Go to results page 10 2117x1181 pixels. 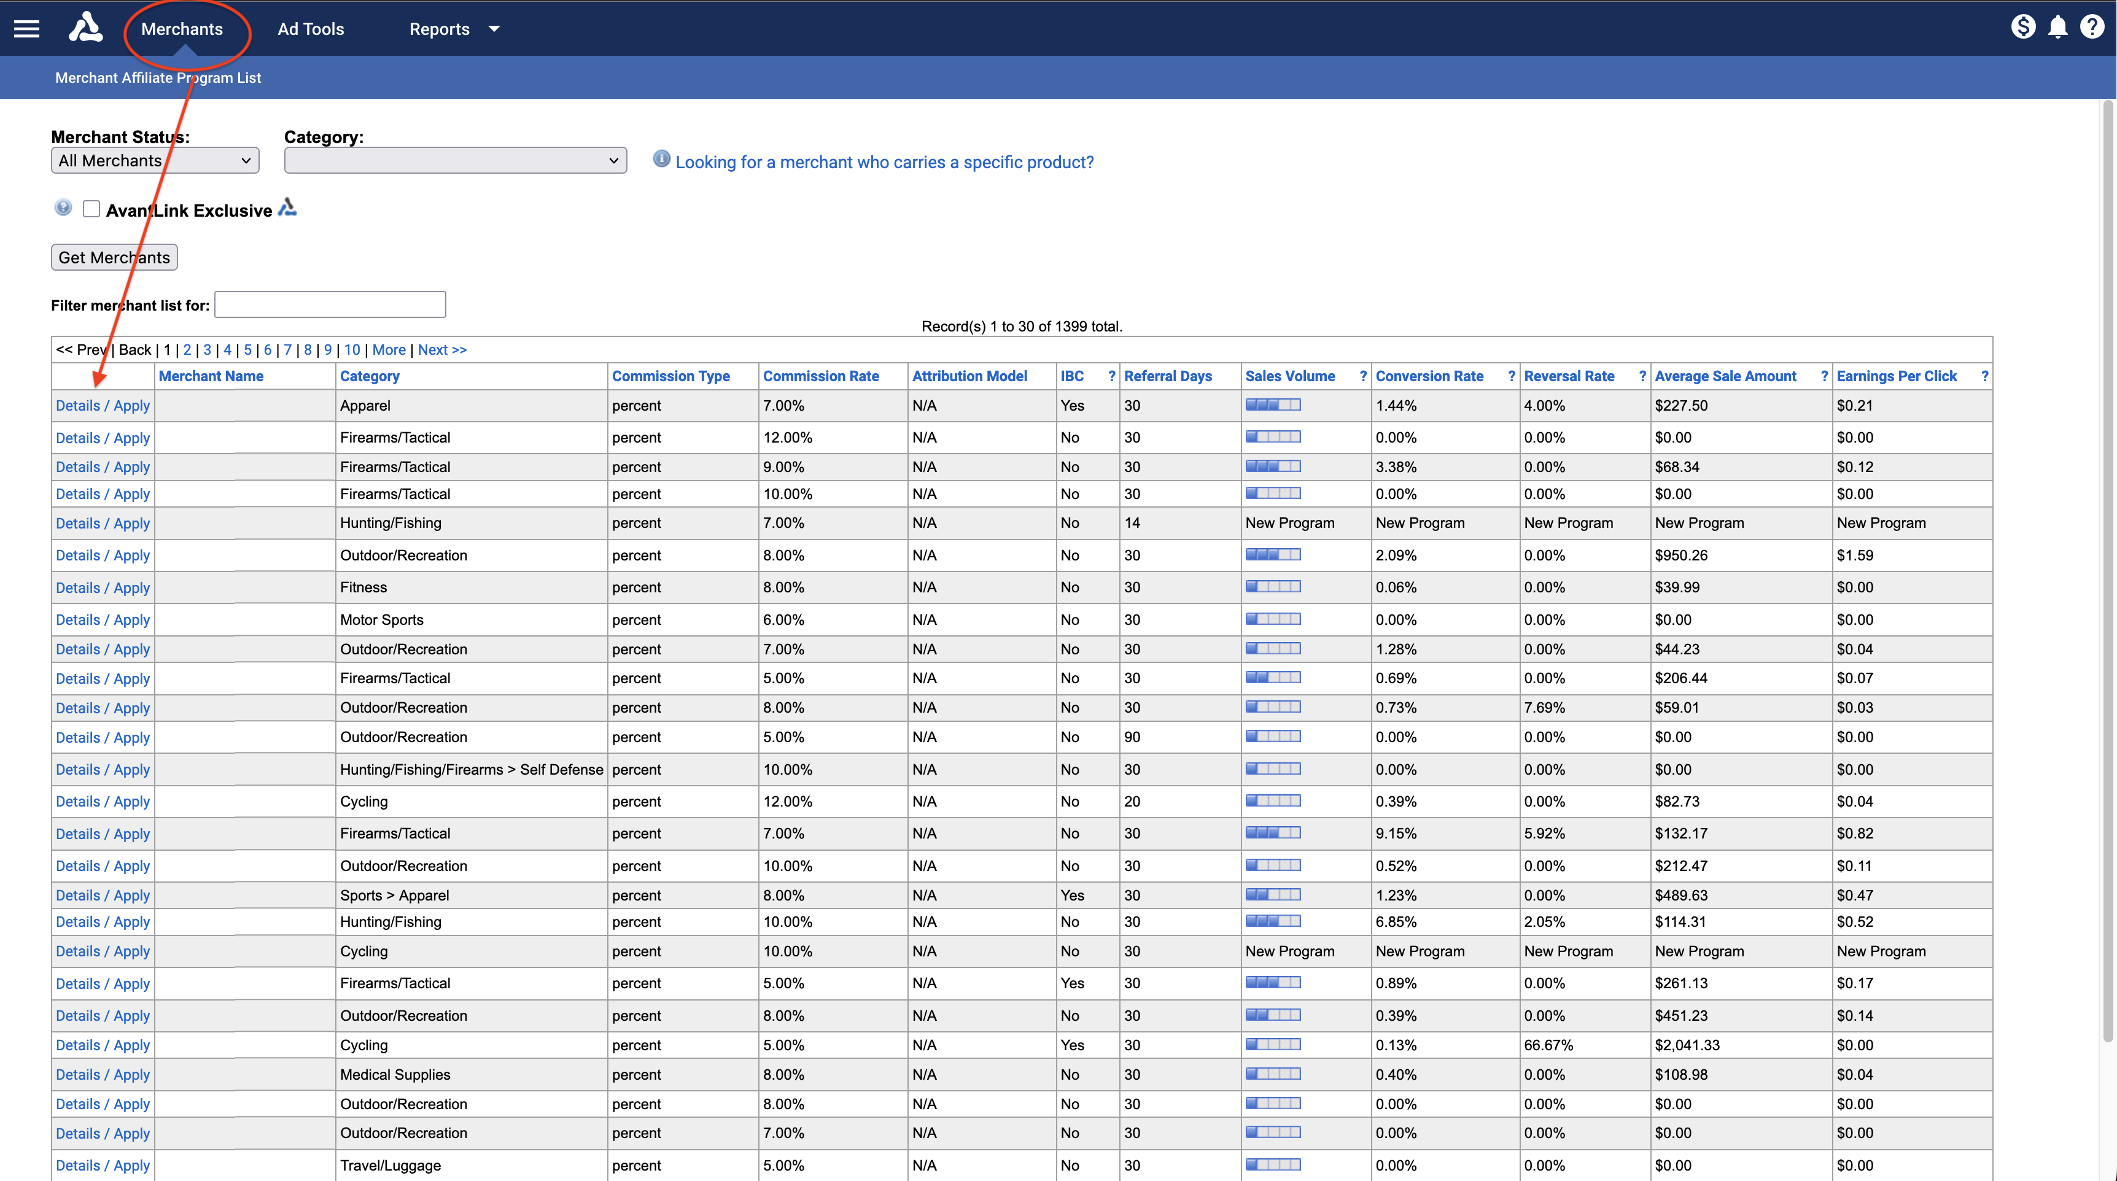click(x=352, y=350)
